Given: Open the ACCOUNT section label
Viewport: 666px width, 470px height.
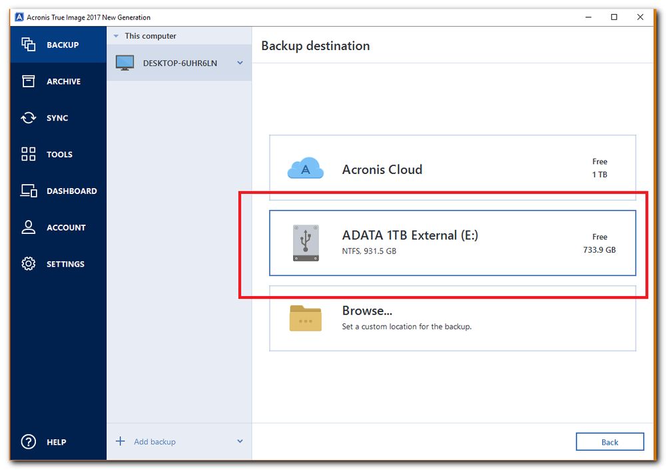Looking at the screenshot, I should click(66, 227).
